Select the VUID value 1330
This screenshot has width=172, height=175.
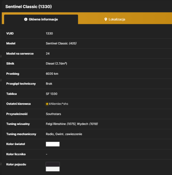click(x=49, y=33)
